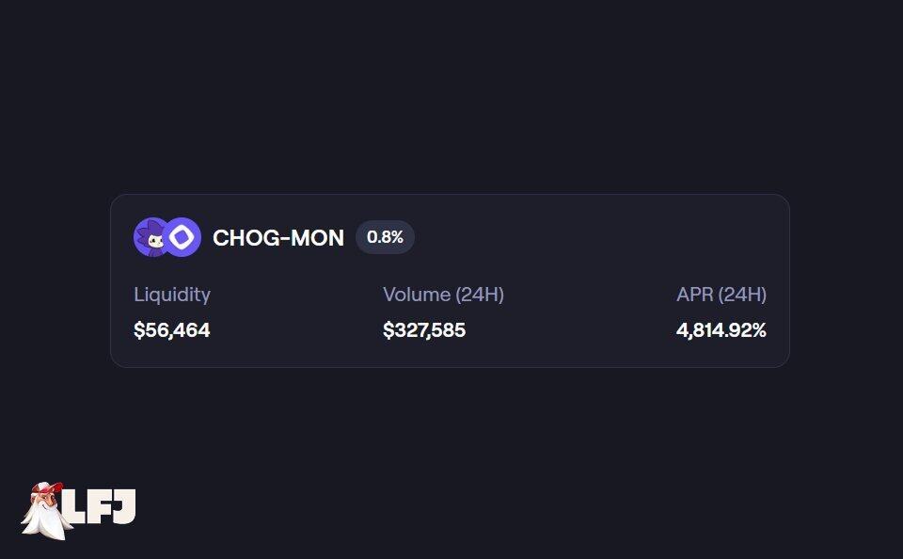This screenshot has height=559, width=903.
Task: Click the Liquidity label
Action: click(x=172, y=295)
